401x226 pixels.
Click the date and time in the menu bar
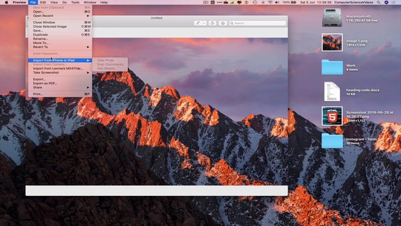(316, 3)
